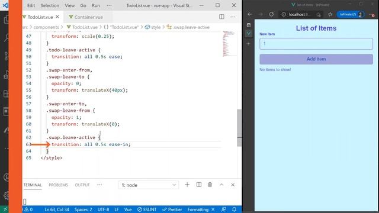Go back in the browser window
Image resolution: width=379 pixels, height=213 pixels.
(x=250, y=14)
